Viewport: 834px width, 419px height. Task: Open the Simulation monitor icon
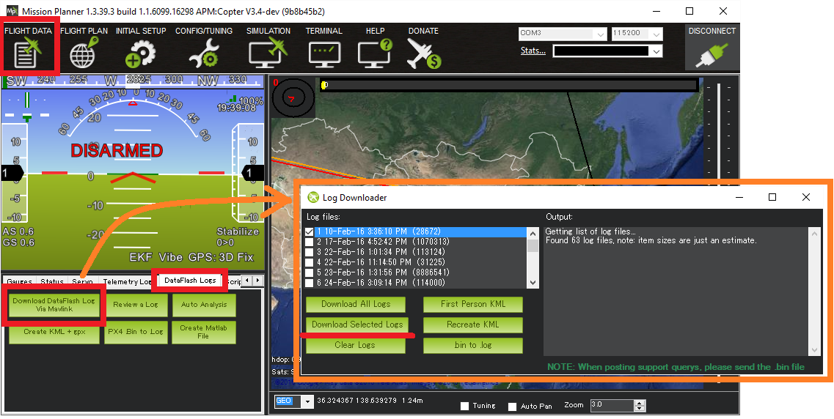(x=268, y=53)
